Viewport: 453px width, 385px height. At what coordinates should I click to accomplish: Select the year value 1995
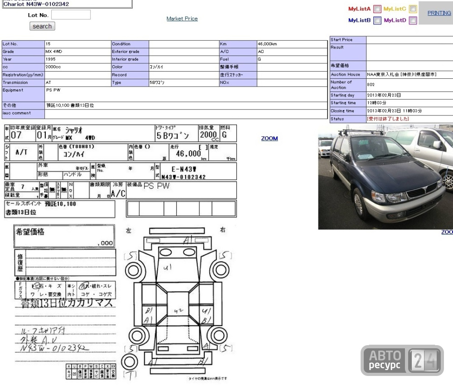50,59
